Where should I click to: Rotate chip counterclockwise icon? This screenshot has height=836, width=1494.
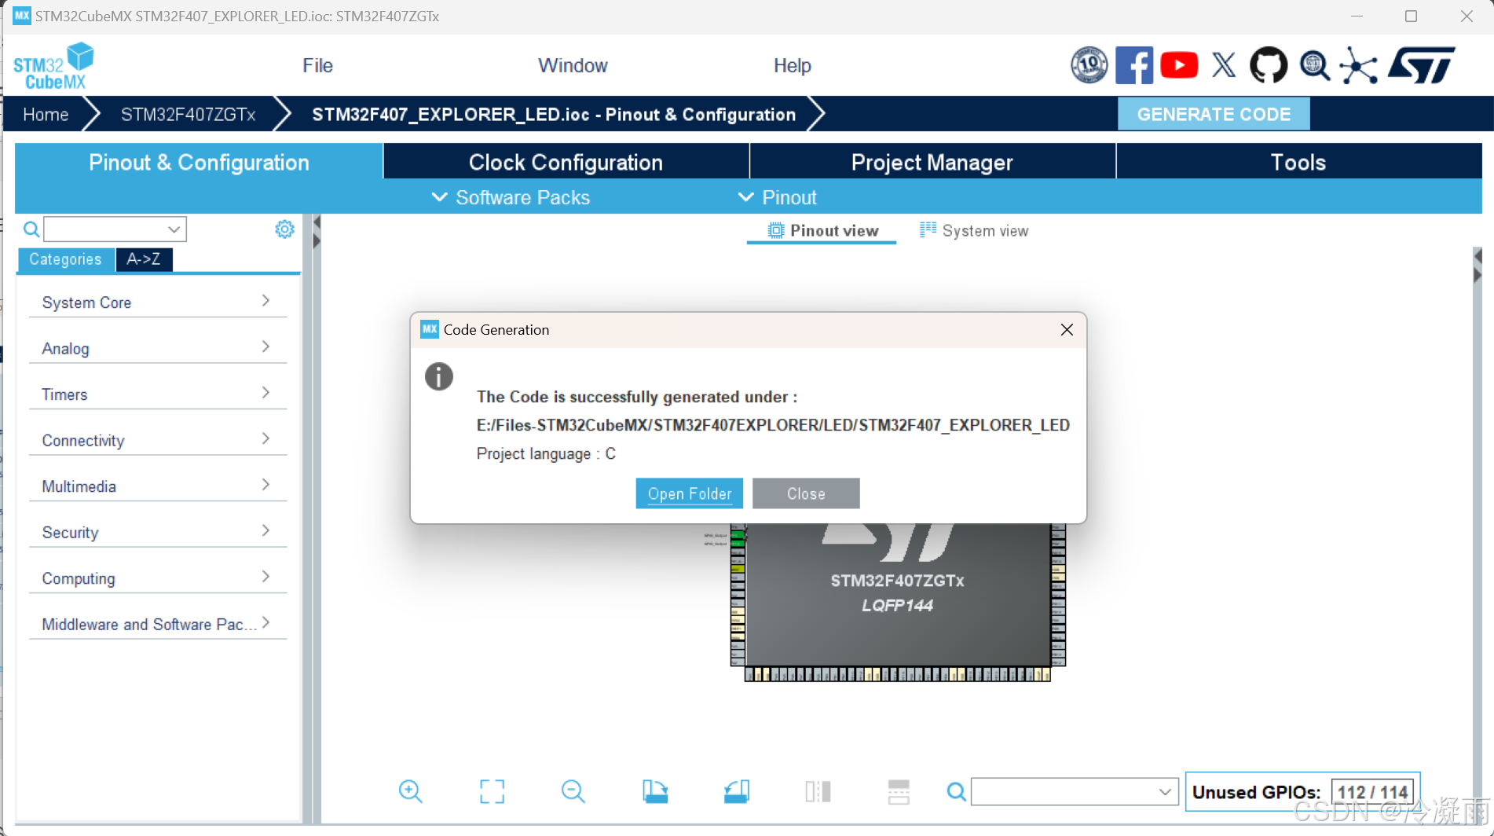coord(737,791)
